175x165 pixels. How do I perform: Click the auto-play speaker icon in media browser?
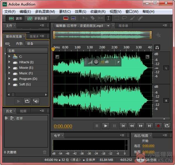(36, 101)
